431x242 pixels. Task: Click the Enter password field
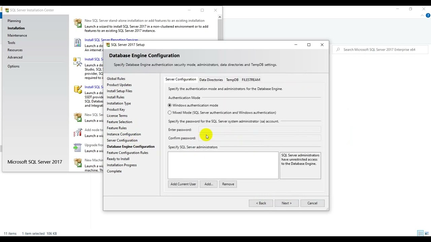[260, 130]
